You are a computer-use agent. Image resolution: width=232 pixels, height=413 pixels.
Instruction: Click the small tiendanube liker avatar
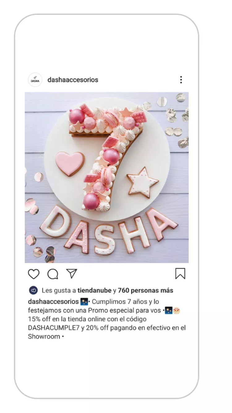point(33,290)
